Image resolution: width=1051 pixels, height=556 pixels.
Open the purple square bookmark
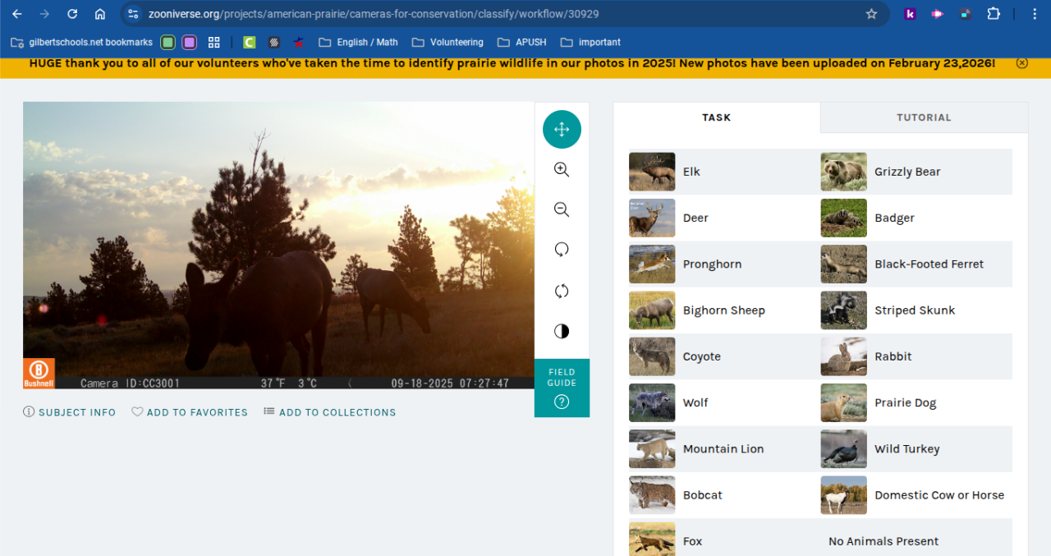pyautogui.click(x=190, y=42)
